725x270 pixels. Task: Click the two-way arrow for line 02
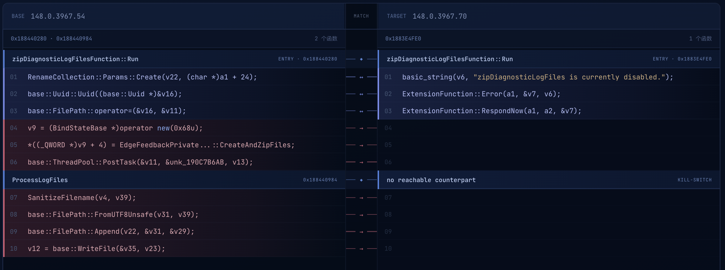click(x=361, y=94)
